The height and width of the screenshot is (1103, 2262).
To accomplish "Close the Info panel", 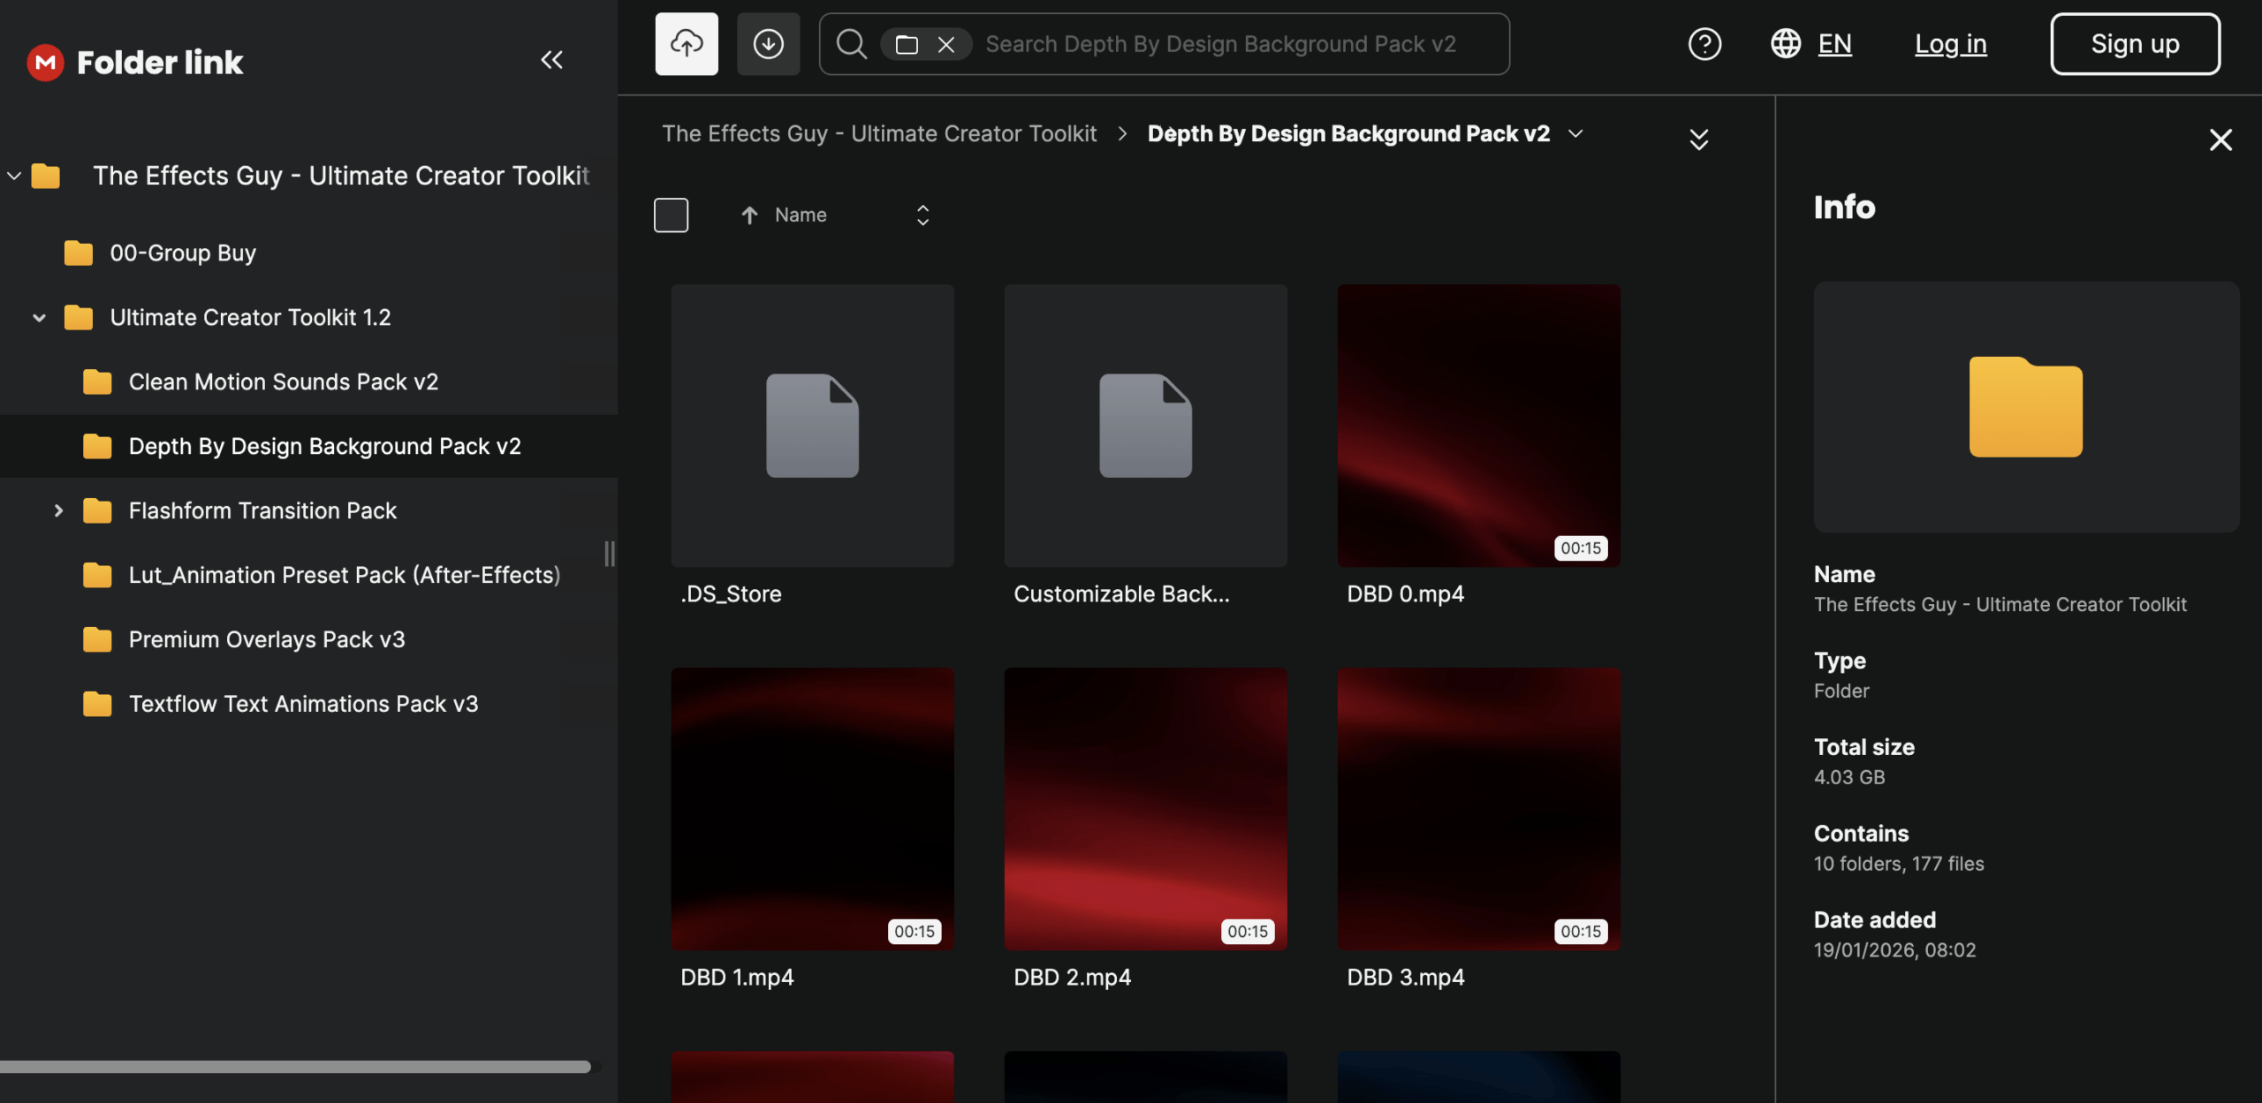I will [x=2220, y=140].
